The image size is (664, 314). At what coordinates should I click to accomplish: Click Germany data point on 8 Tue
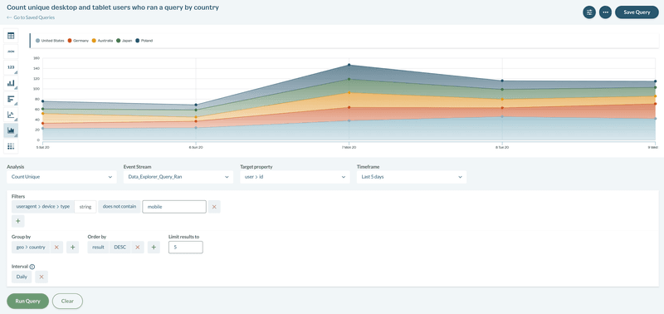[x=502, y=108]
